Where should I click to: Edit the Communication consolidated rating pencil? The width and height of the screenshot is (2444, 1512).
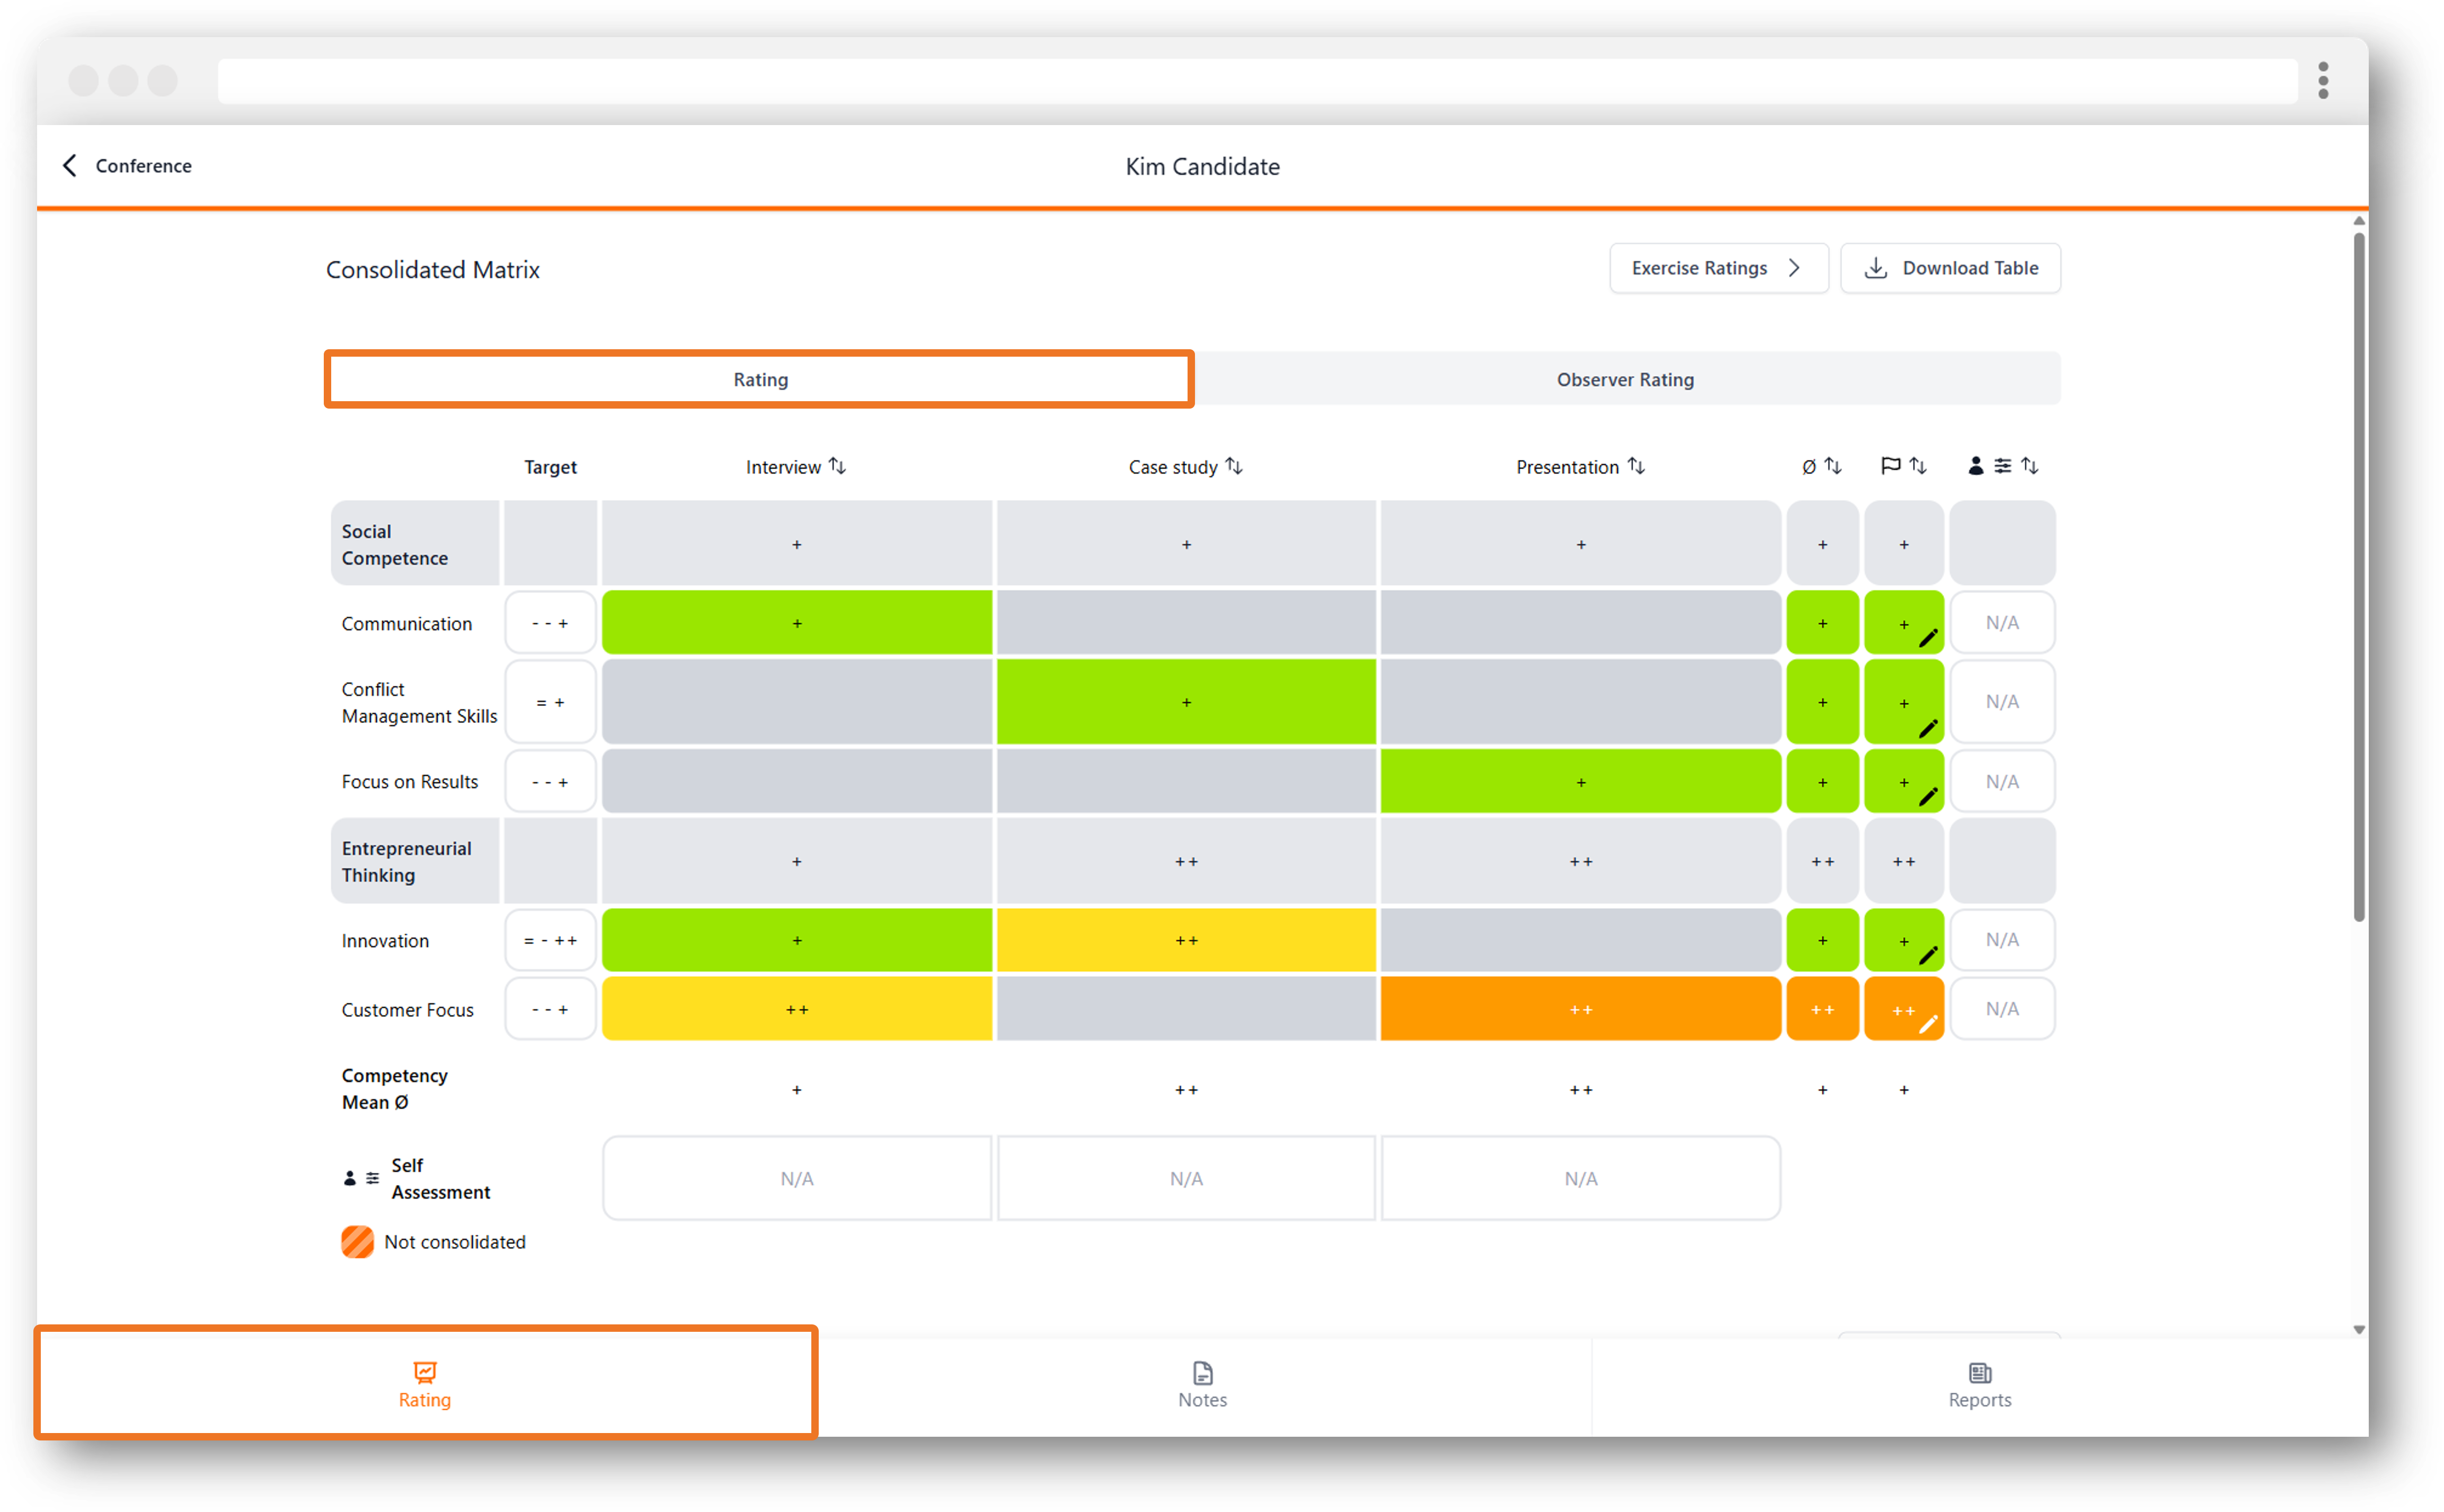(1928, 637)
